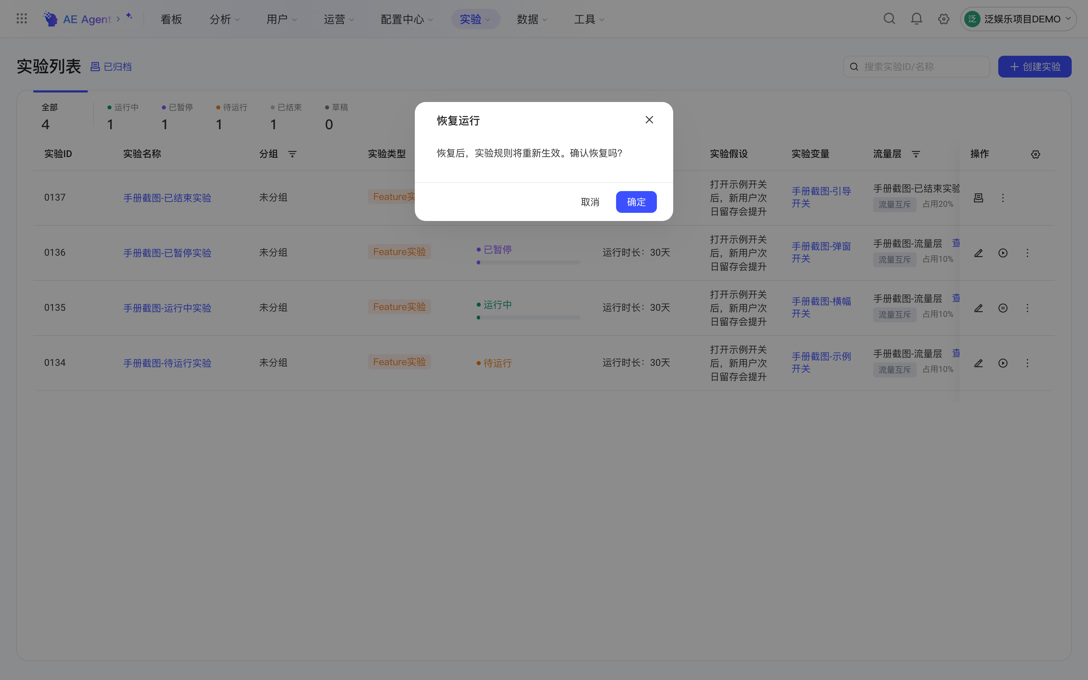Open the apps grid launcher icon
Viewport: 1088px width, 680px height.
[21, 18]
